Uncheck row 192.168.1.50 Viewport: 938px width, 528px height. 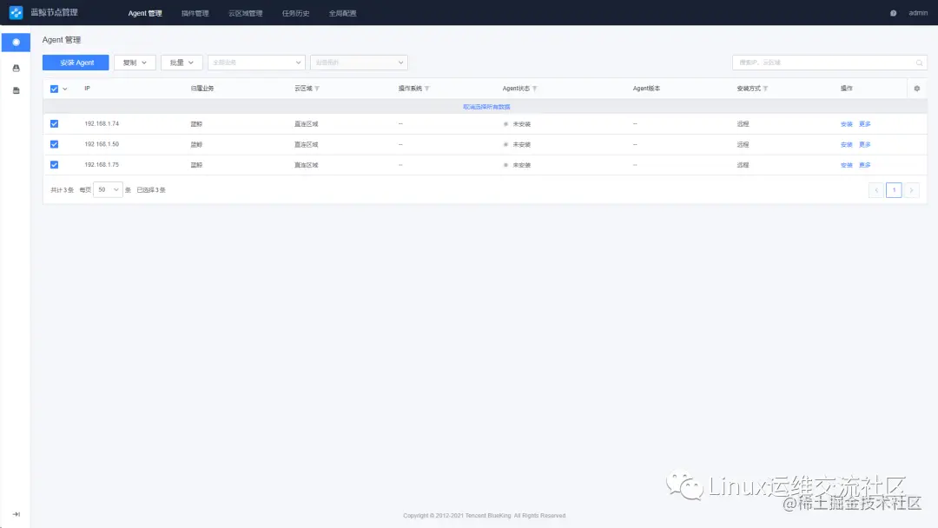tap(55, 144)
